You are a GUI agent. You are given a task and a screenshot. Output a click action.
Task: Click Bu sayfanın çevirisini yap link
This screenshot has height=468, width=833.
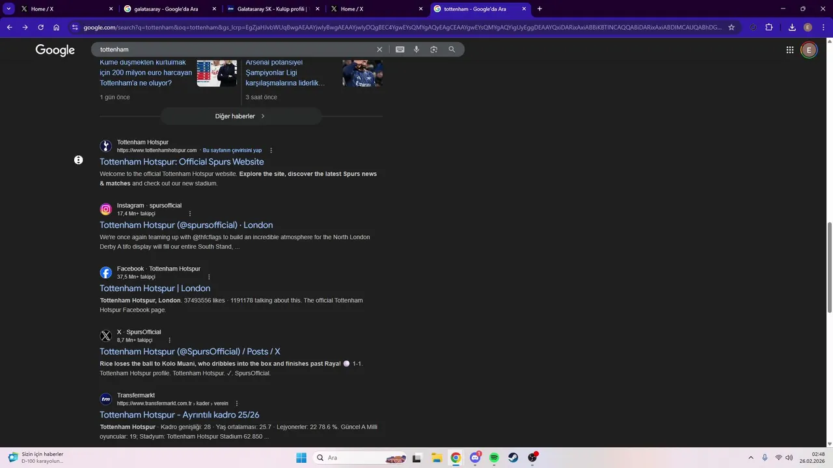(232, 150)
